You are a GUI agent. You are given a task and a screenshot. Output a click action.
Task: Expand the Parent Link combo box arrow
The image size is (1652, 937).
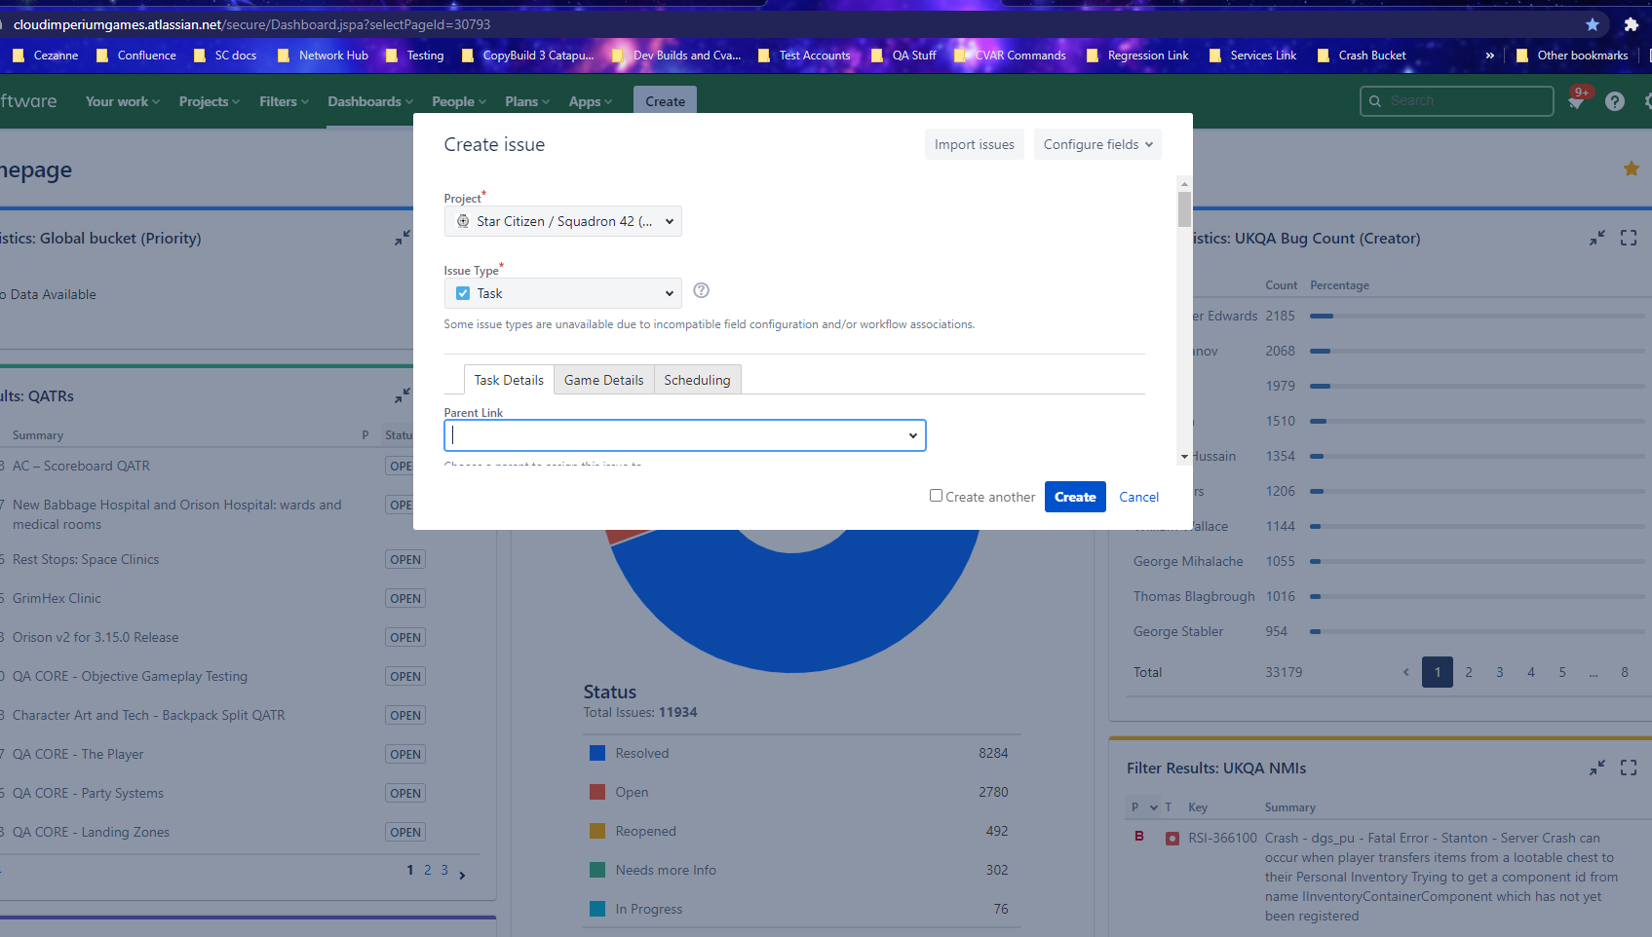913,435
